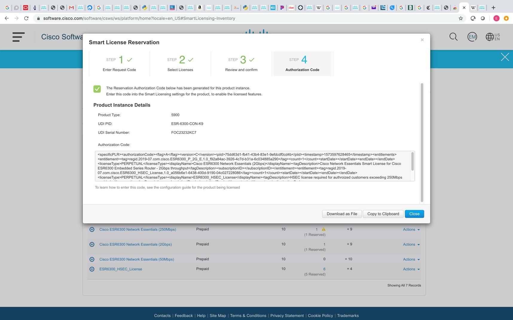
Task: Click the authorization code box scrollbar
Action: (x=413, y=161)
